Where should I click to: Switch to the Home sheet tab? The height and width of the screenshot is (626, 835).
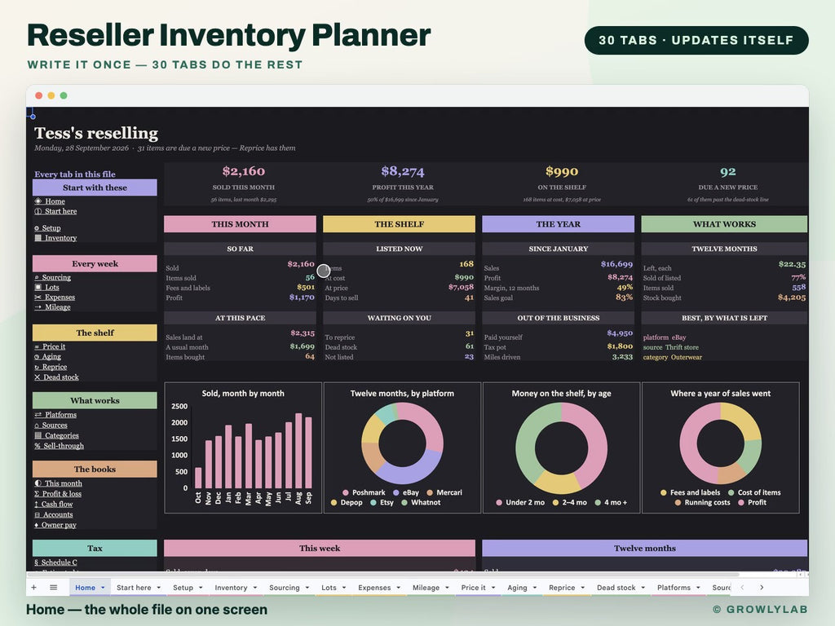pyautogui.click(x=85, y=588)
